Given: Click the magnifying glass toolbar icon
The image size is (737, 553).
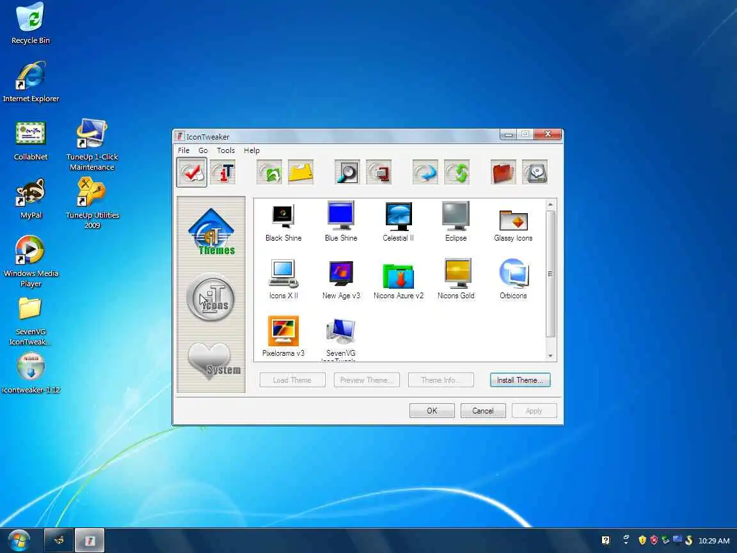Looking at the screenshot, I should 347,172.
